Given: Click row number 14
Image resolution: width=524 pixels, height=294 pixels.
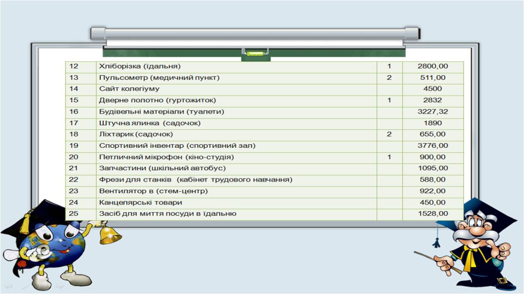Looking at the screenshot, I should click(x=74, y=89).
